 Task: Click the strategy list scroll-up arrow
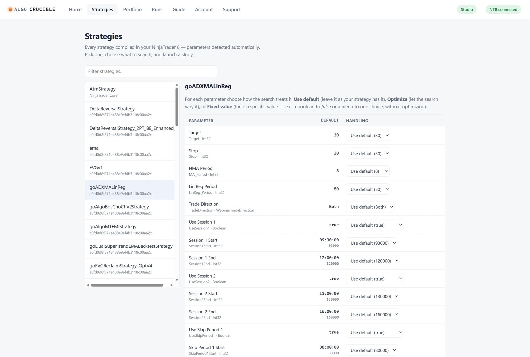(x=177, y=85)
